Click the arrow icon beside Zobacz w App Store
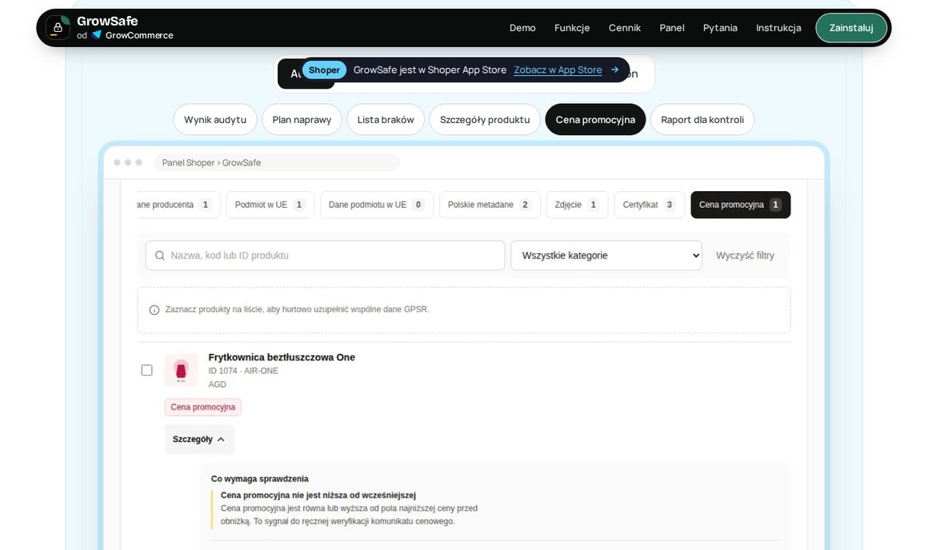 [x=615, y=70]
